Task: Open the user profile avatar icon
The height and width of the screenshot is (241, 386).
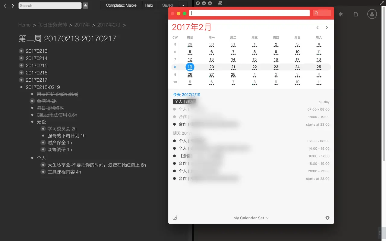Action: pos(372,14)
